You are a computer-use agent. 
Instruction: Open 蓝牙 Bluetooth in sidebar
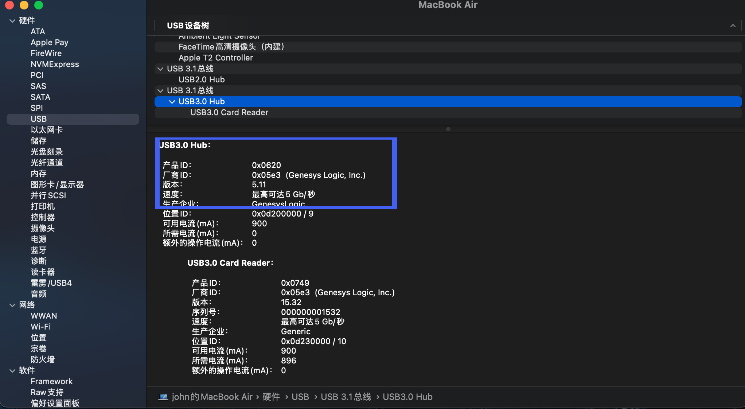click(x=39, y=250)
